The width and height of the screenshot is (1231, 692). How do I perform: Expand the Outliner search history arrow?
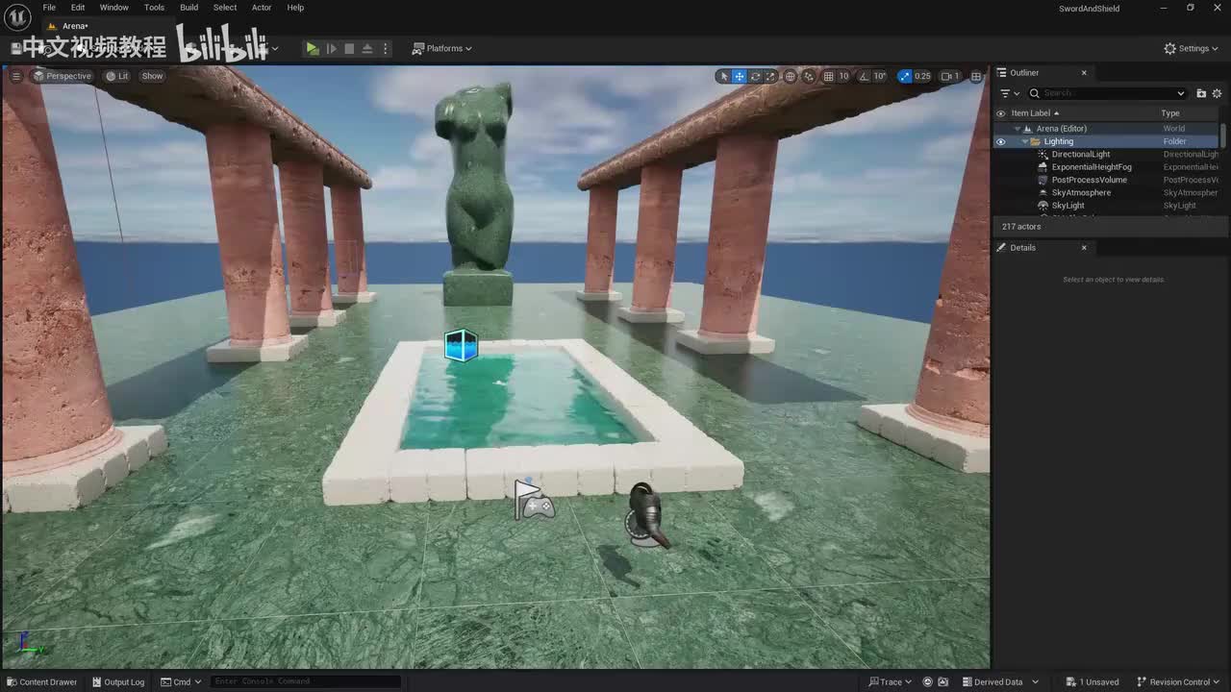1181,93
